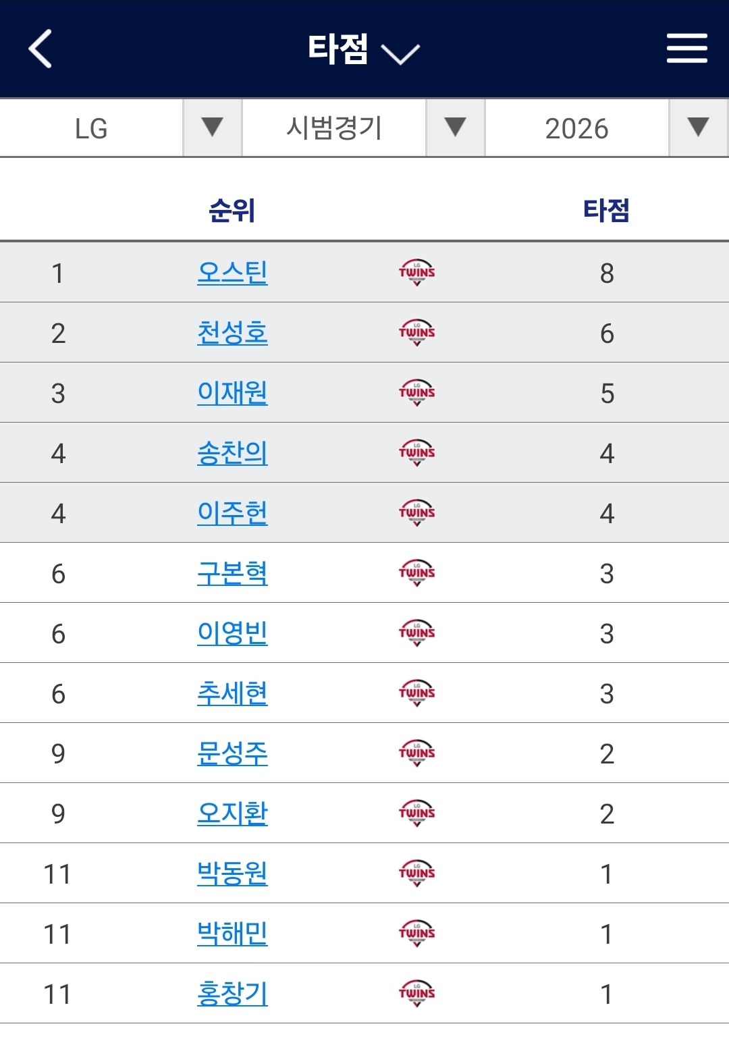729x1047 pixels.
Task: Click the Twins logo beside 문성주
Action: 416,753
